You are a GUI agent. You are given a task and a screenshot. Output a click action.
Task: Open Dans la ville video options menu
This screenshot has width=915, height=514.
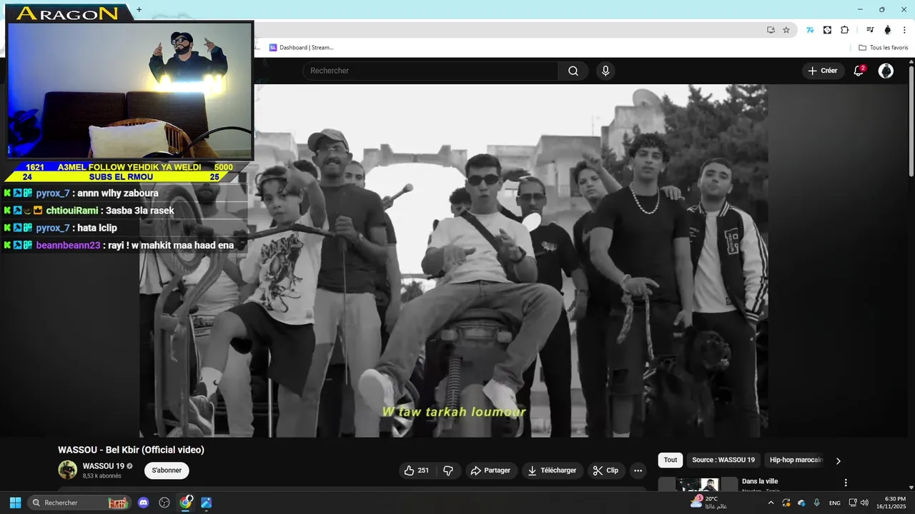pyautogui.click(x=846, y=483)
